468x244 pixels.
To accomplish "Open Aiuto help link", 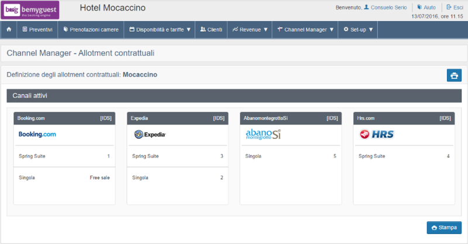I will [426, 7].
